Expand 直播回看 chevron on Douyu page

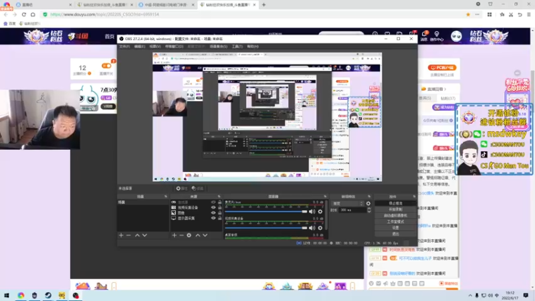[x=445, y=89]
